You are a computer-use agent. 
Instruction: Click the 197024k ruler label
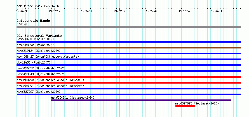point(152,11)
